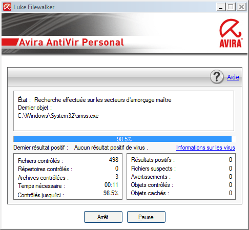This screenshot has height=230, width=249.
Task: Click the Objets cachés label
Action: (150, 193)
